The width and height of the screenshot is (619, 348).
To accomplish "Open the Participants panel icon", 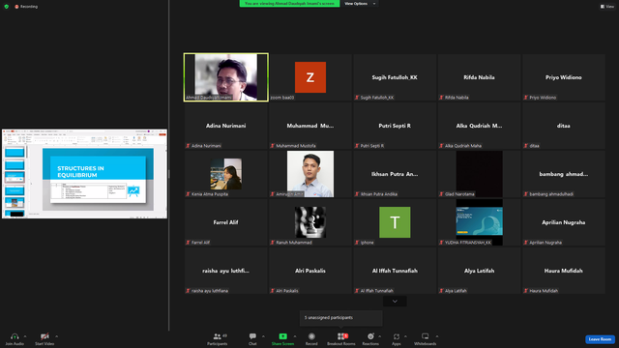I will coord(218,336).
